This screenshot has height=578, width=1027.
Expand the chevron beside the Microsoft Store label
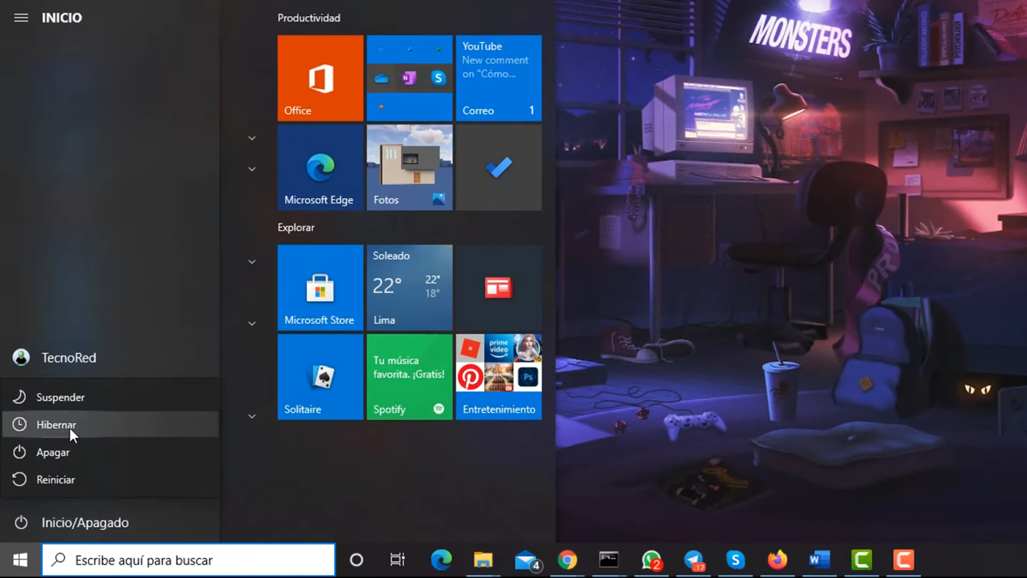[x=252, y=324]
